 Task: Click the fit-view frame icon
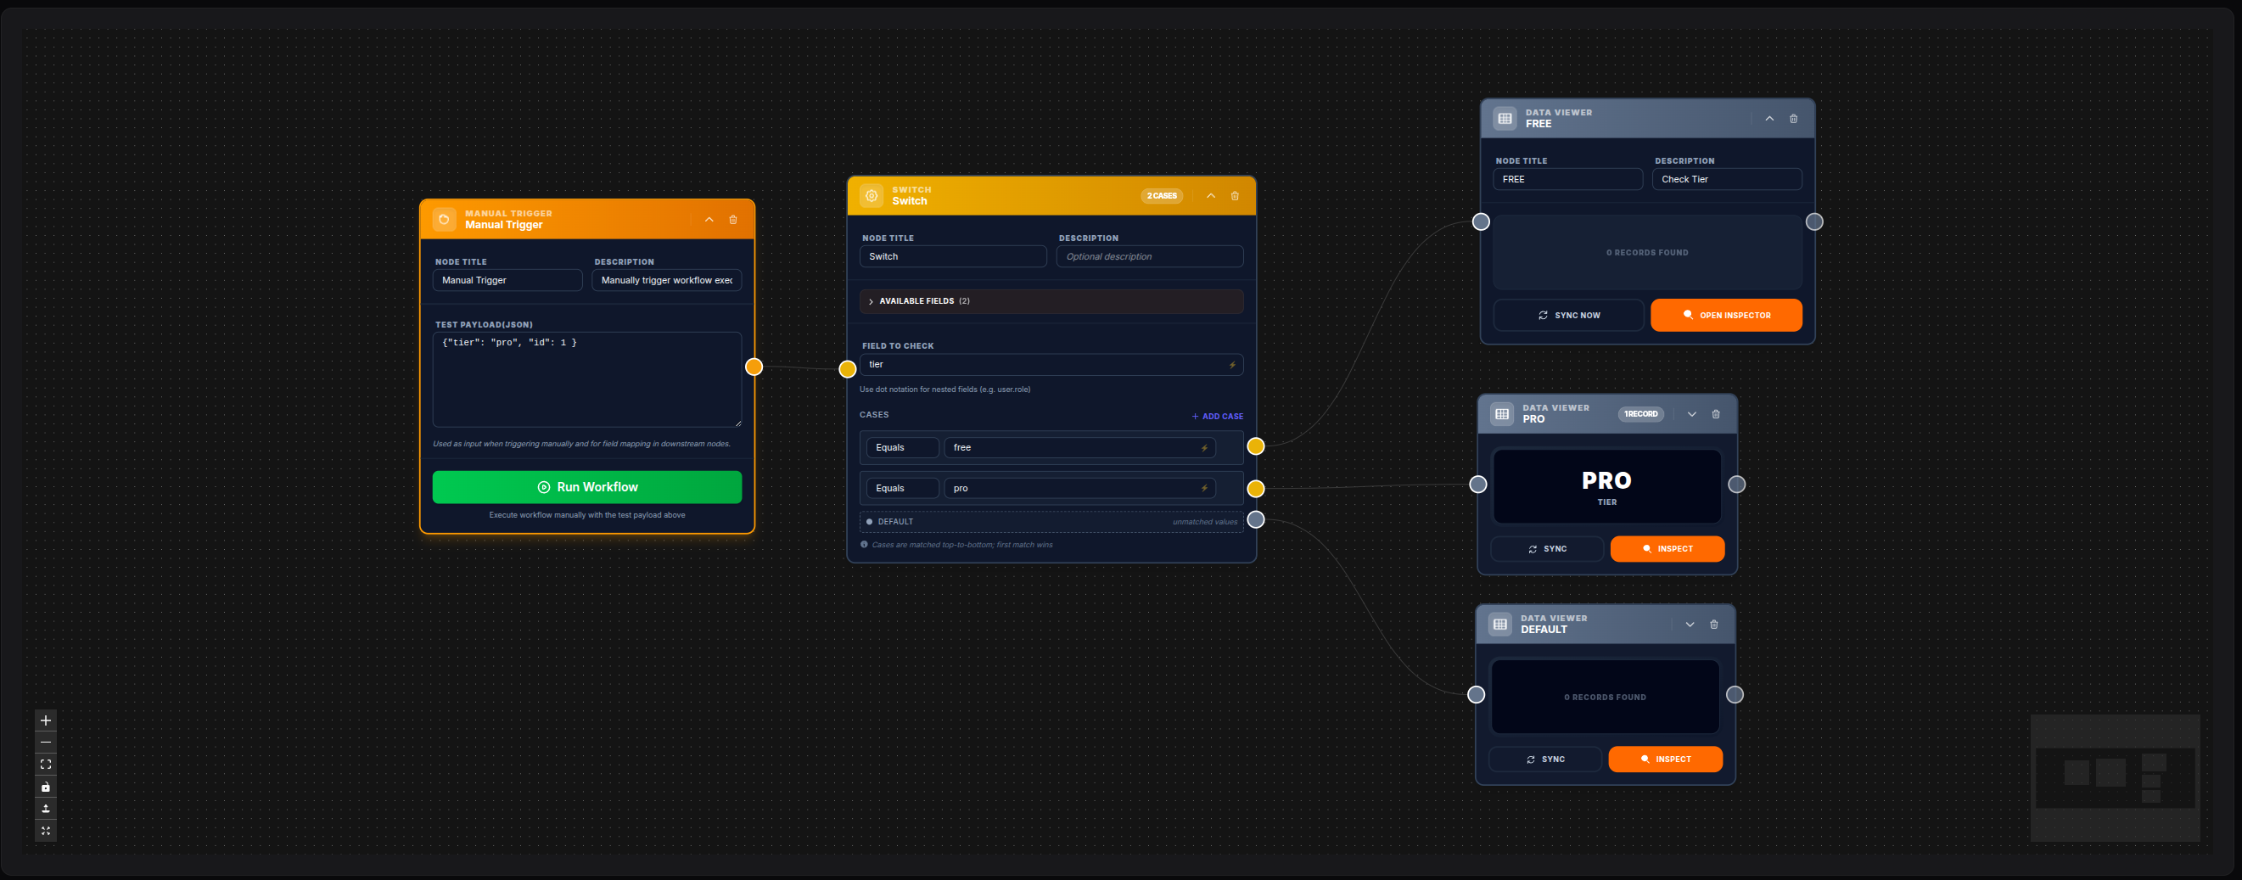pyautogui.click(x=45, y=765)
